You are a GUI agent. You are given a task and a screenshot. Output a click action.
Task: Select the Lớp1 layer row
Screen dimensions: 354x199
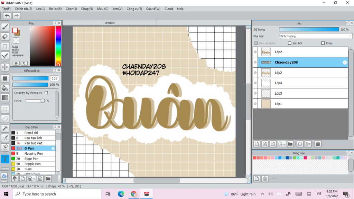pyautogui.click(x=300, y=104)
